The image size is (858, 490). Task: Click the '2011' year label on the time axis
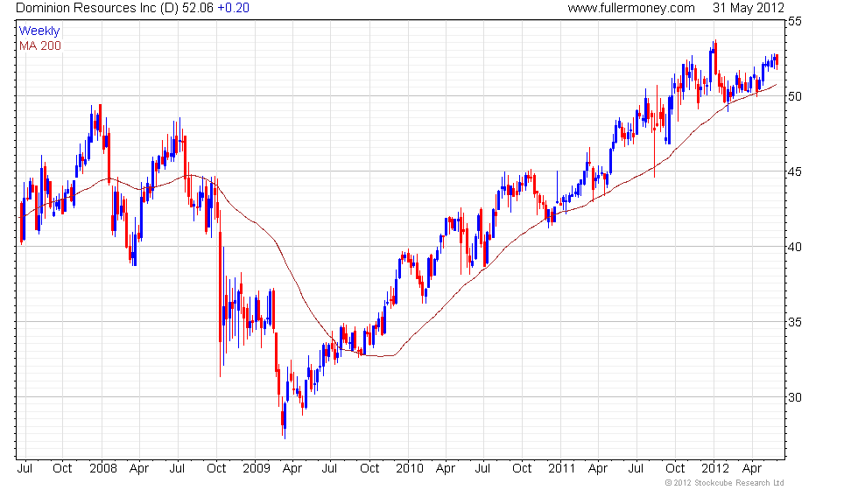click(562, 469)
